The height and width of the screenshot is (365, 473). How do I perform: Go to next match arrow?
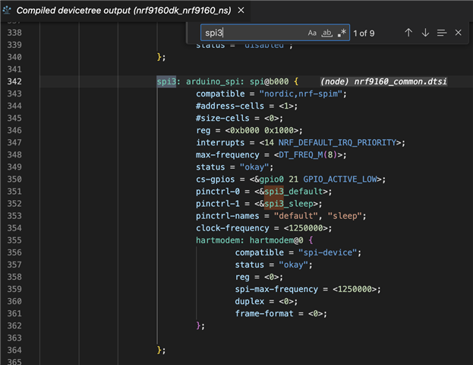pos(425,33)
